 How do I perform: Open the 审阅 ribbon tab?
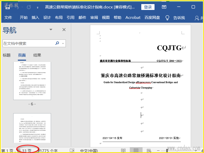tap(94, 18)
